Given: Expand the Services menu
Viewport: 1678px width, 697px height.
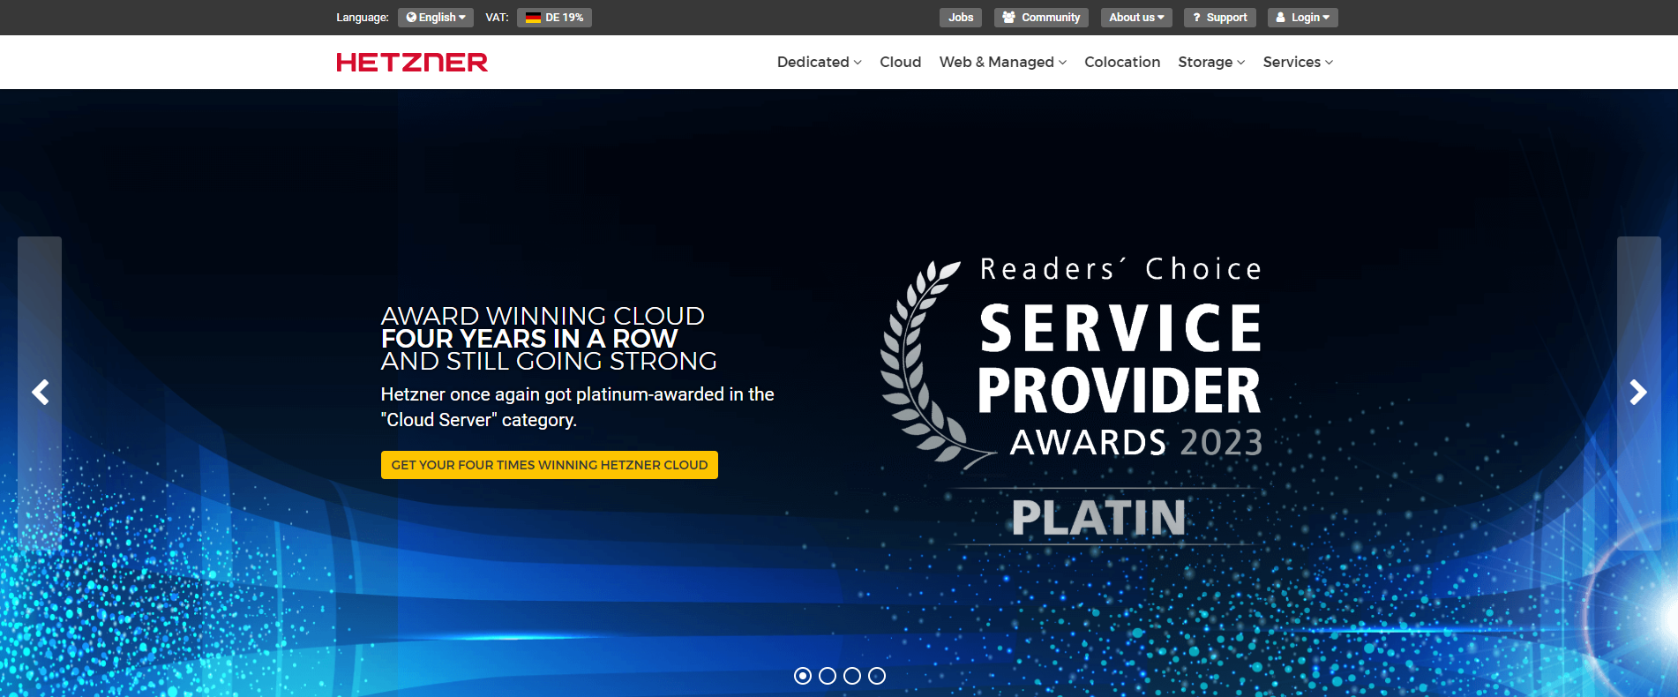Looking at the screenshot, I should point(1298,62).
